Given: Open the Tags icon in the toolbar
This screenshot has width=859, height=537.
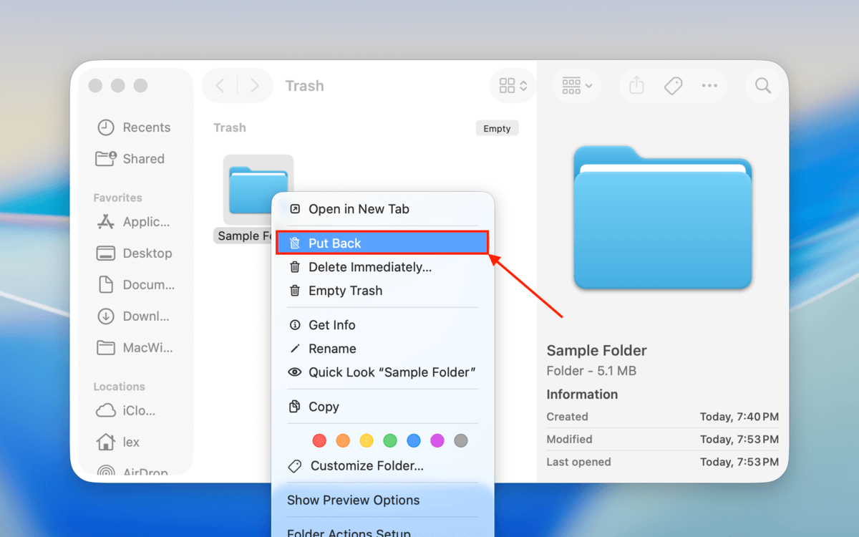Looking at the screenshot, I should tap(673, 85).
